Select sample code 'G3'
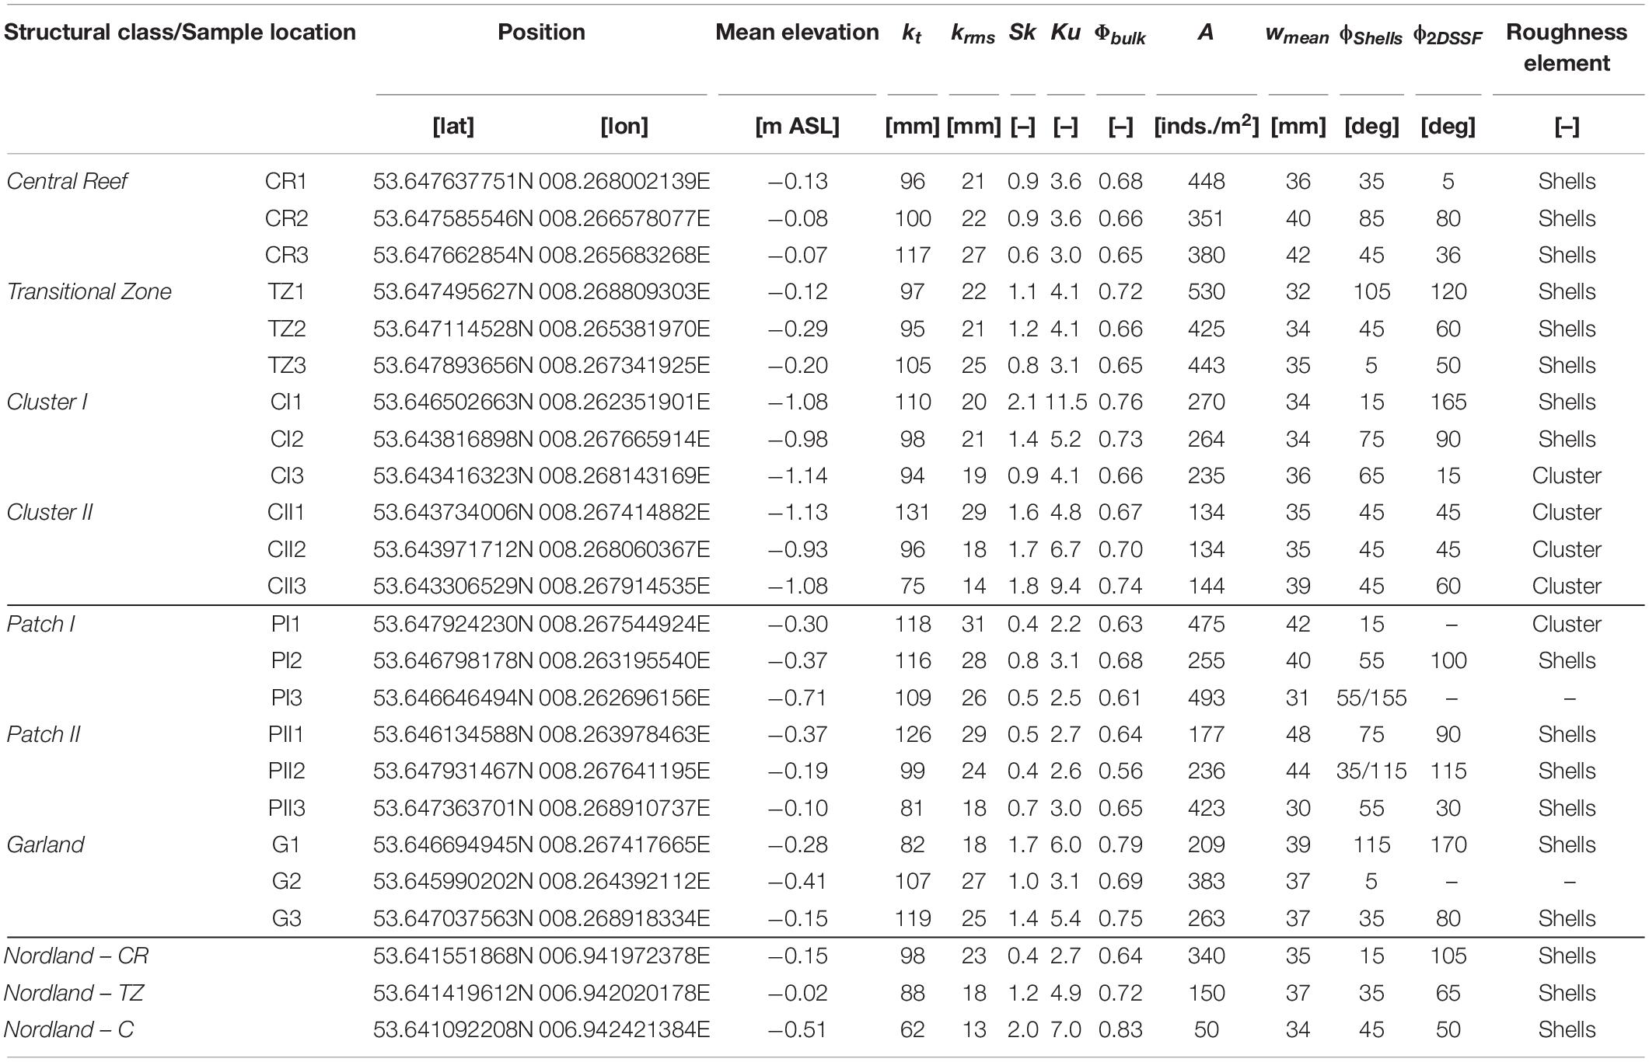 click(286, 919)
